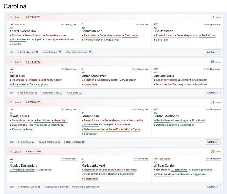Click the Line 2 OFFENSIVE tag
Image resolution: width=227 pixels, height=194 pixels.
pyautogui.click(x=33, y=62)
